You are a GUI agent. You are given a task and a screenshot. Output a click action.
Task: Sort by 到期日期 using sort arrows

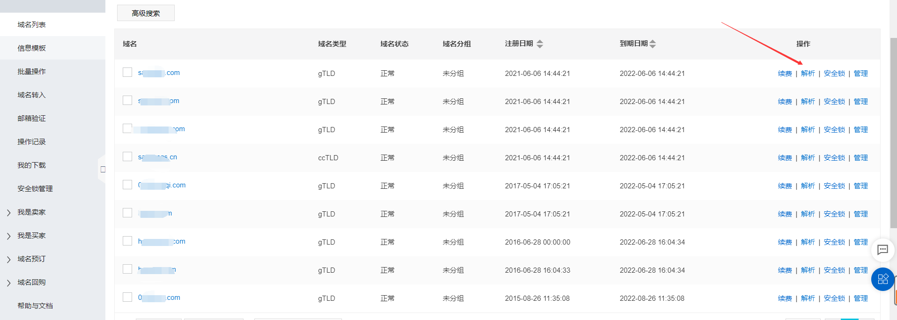coord(652,44)
